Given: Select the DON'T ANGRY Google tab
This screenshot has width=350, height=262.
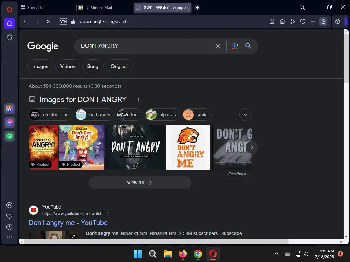Looking at the screenshot, I should [163, 8].
